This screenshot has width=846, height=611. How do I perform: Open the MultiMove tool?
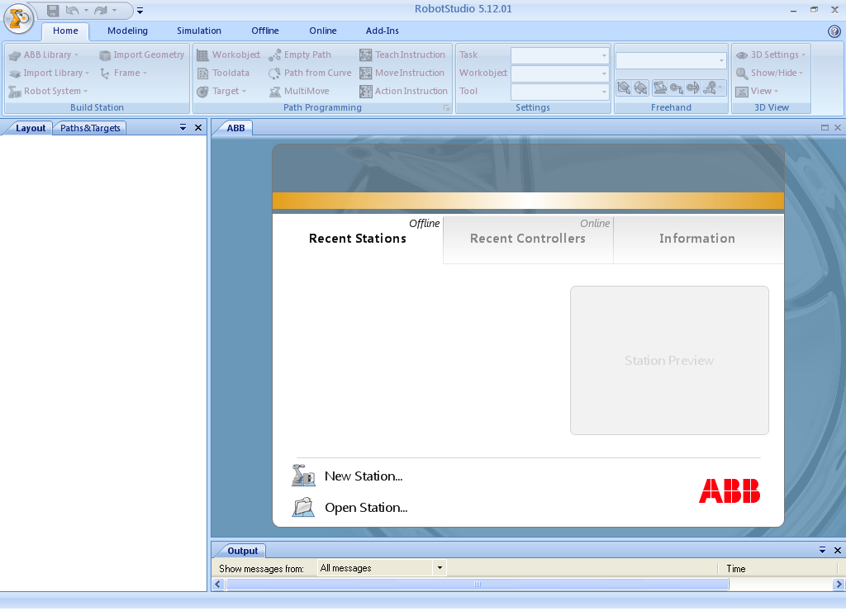[299, 91]
